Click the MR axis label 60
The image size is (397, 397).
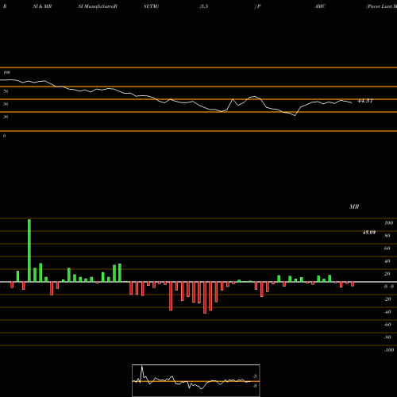[387, 249]
